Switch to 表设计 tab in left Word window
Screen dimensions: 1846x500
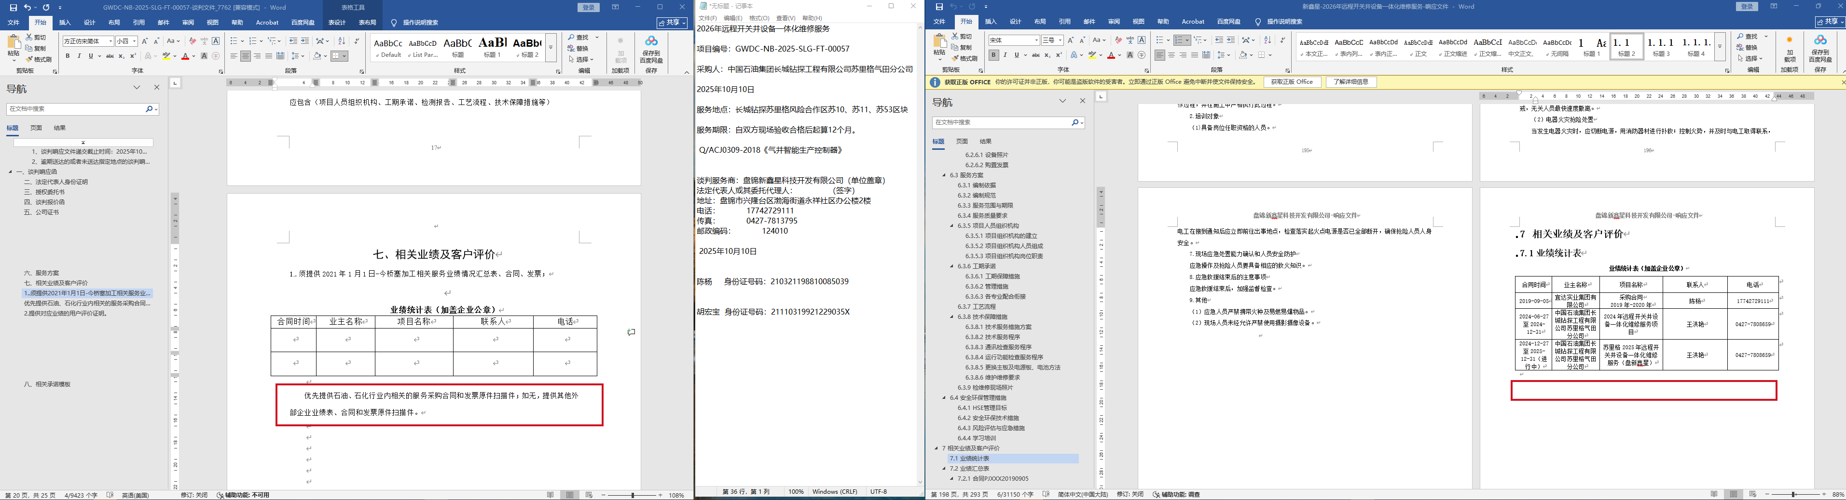point(337,23)
